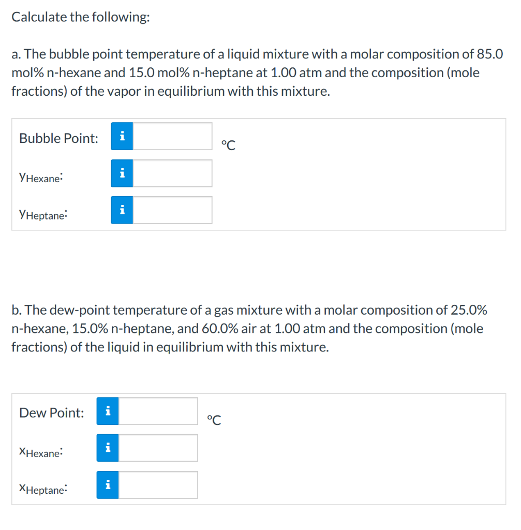This screenshot has height=530, width=521.
Task: Click the info icon beside Bubble Point
Action: point(122,136)
